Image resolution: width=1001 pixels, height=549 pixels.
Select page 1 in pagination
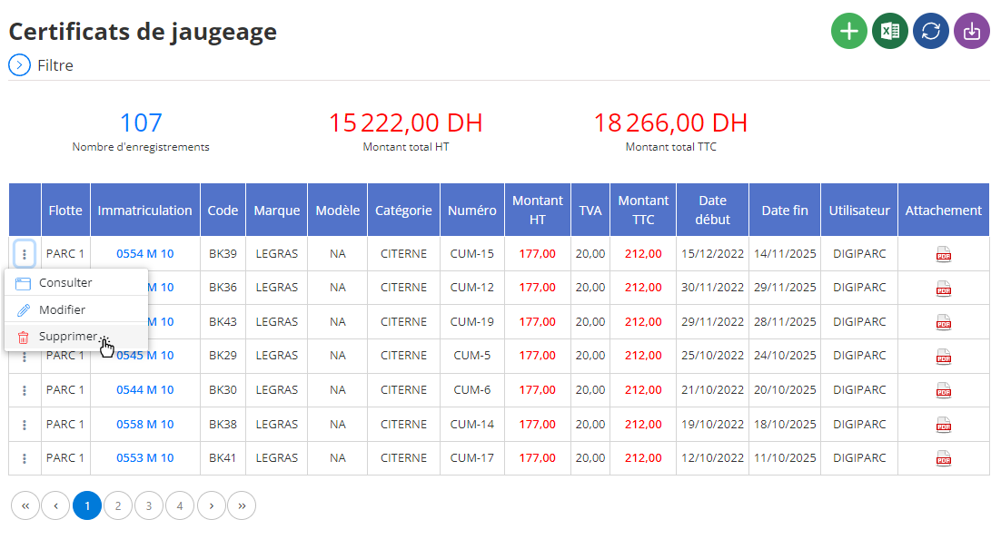coord(87,505)
